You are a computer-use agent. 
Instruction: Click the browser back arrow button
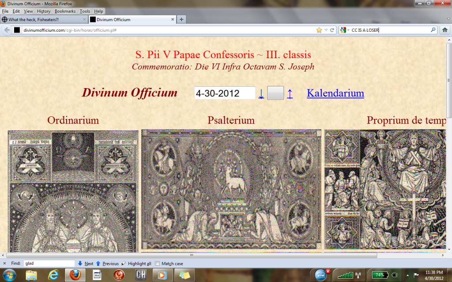click(x=7, y=30)
